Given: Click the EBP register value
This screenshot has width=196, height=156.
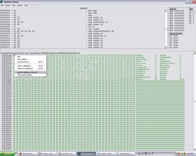Looking at the screenshot, I should click(x=179, y=26).
